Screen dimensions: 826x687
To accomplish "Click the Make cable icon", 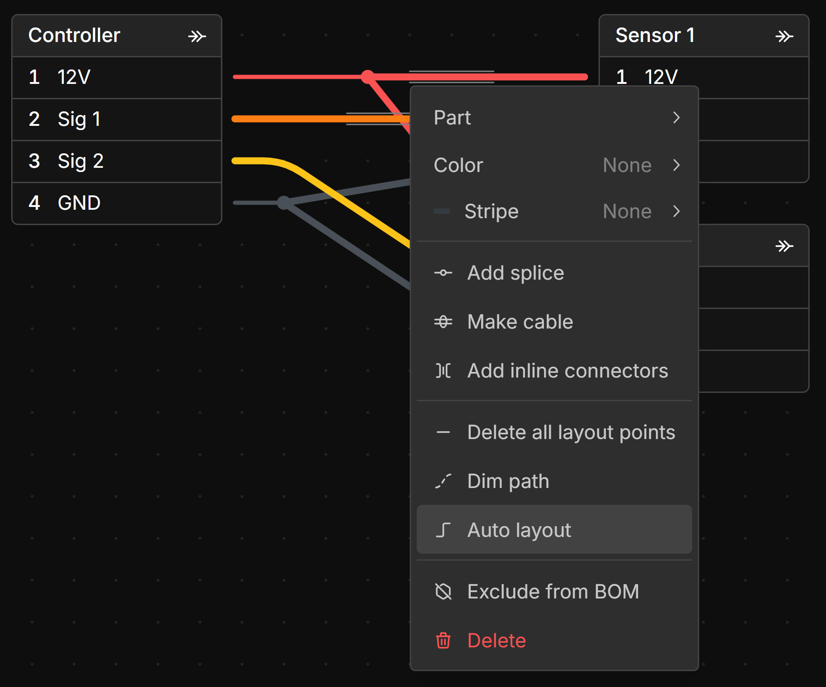I will [443, 322].
